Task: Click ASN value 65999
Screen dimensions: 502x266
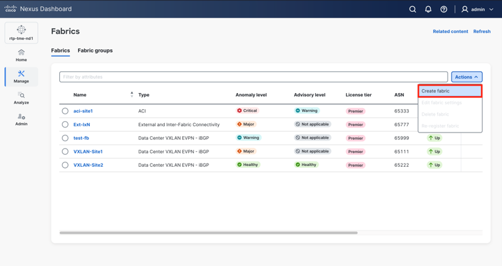Action: tap(401, 138)
